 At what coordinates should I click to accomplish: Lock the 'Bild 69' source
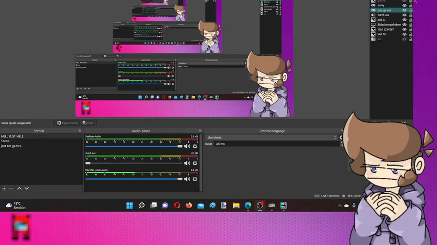click(410, 34)
